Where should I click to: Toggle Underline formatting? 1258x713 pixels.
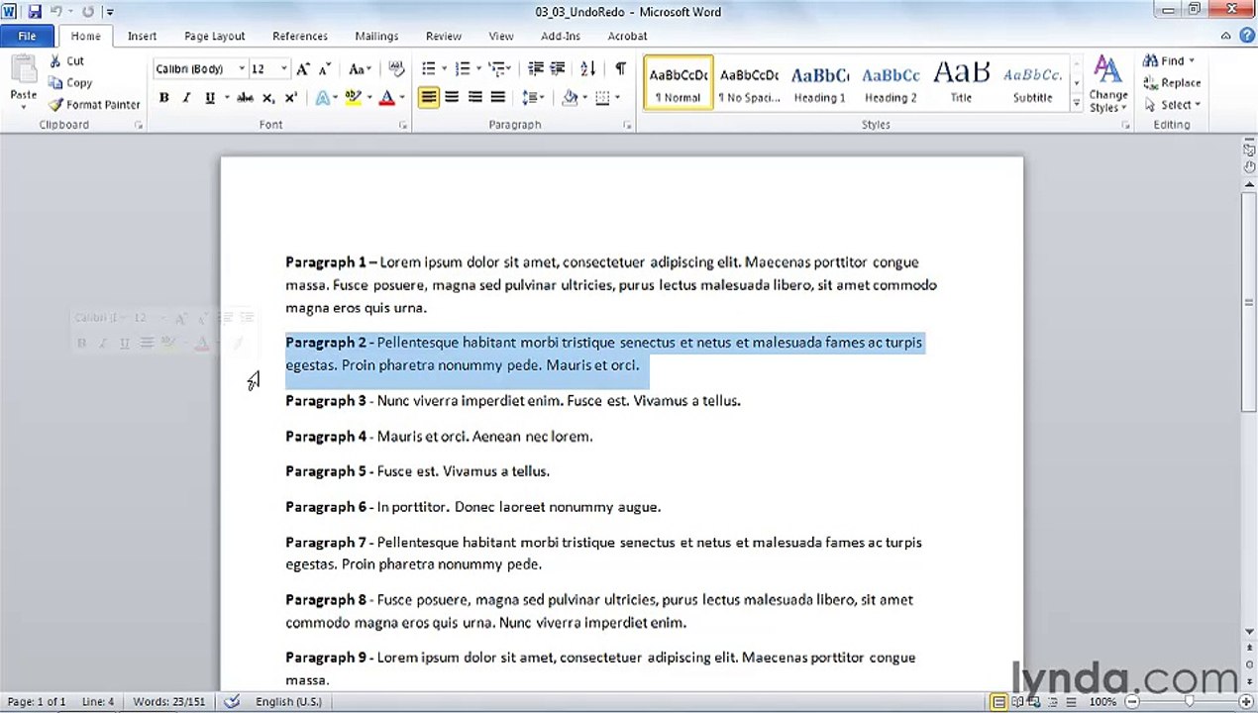click(209, 98)
